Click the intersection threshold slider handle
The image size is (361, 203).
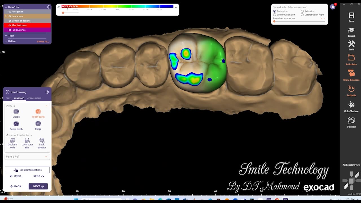(63, 13)
